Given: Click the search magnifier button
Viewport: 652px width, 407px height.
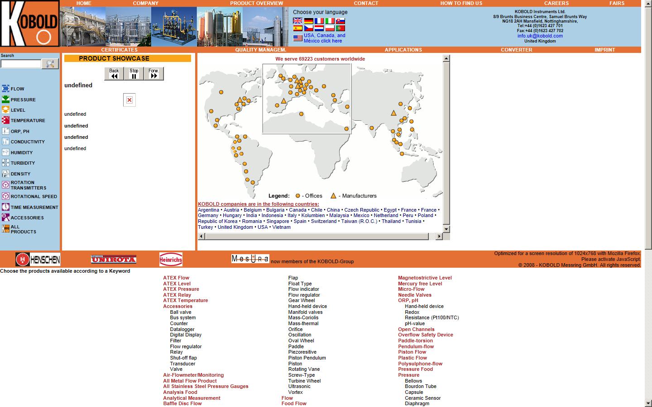Looking at the screenshot, I should click(x=50, y=64).
